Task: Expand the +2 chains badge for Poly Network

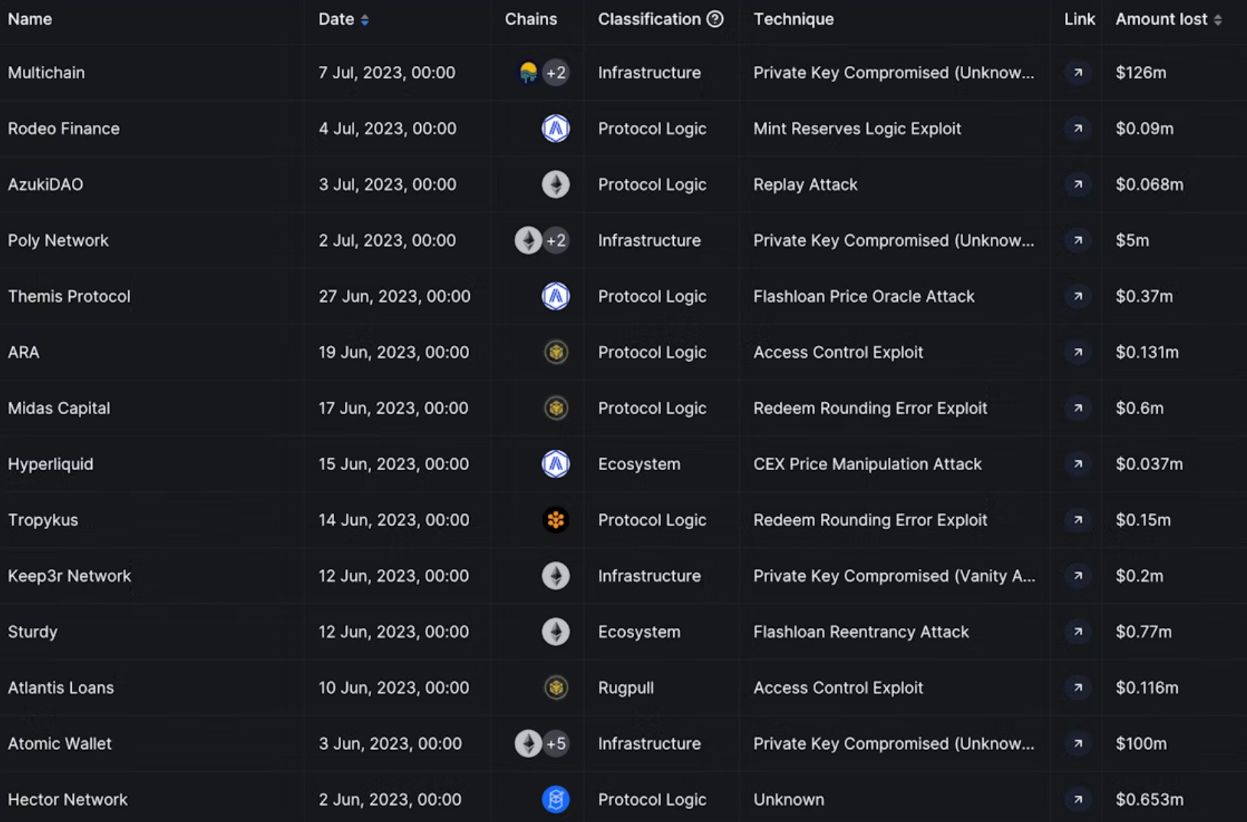Action: tap(556, 240)
